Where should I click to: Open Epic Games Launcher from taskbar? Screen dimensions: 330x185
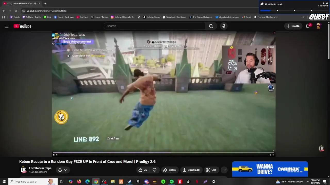point(138,182)
